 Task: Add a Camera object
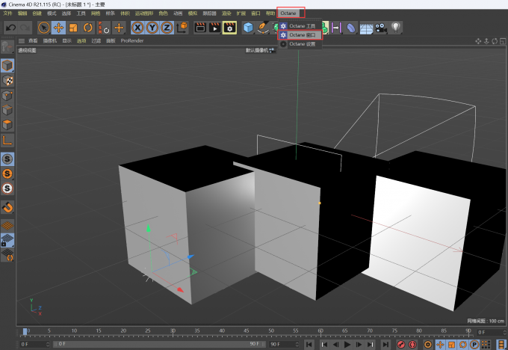pyautogui.click(x=381, y=28)
